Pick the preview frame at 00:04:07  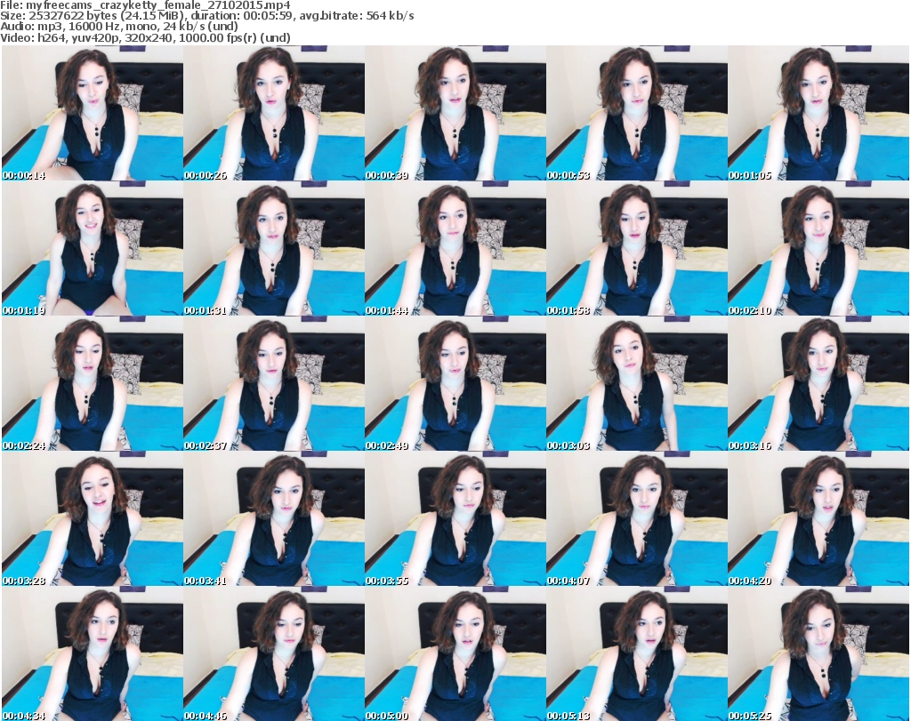pyautogui.click(x=637, y=518)
